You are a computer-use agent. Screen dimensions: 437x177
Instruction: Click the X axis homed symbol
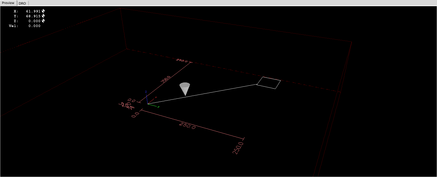click(x=43, y=11)
